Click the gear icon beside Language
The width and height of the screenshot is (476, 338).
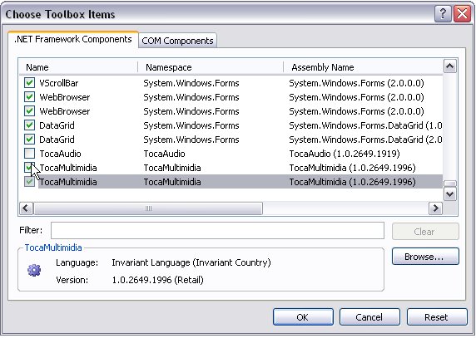pos(34,270)
